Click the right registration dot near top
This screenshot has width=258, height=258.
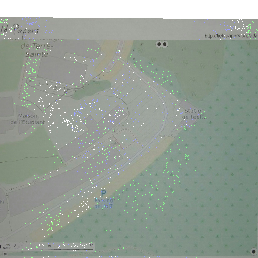tap(165, 44)
